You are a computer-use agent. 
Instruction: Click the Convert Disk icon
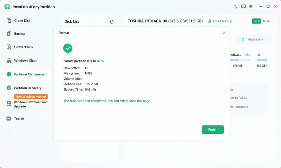9,47
